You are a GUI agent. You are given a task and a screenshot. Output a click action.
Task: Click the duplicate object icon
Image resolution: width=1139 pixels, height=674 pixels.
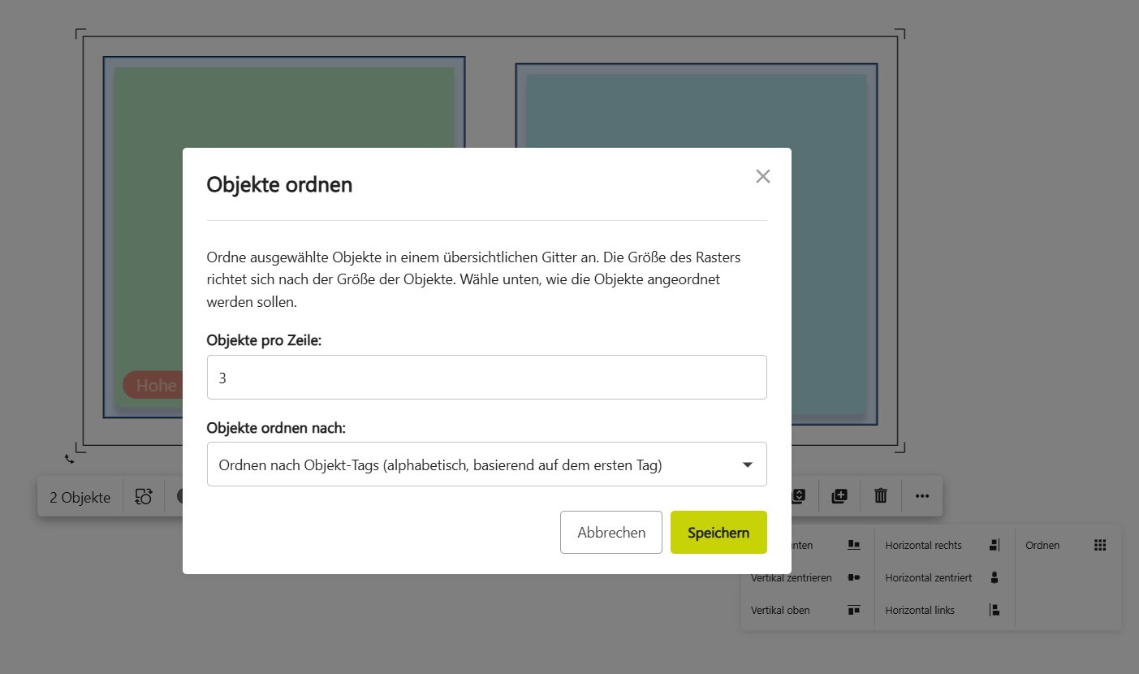[839, 496]
